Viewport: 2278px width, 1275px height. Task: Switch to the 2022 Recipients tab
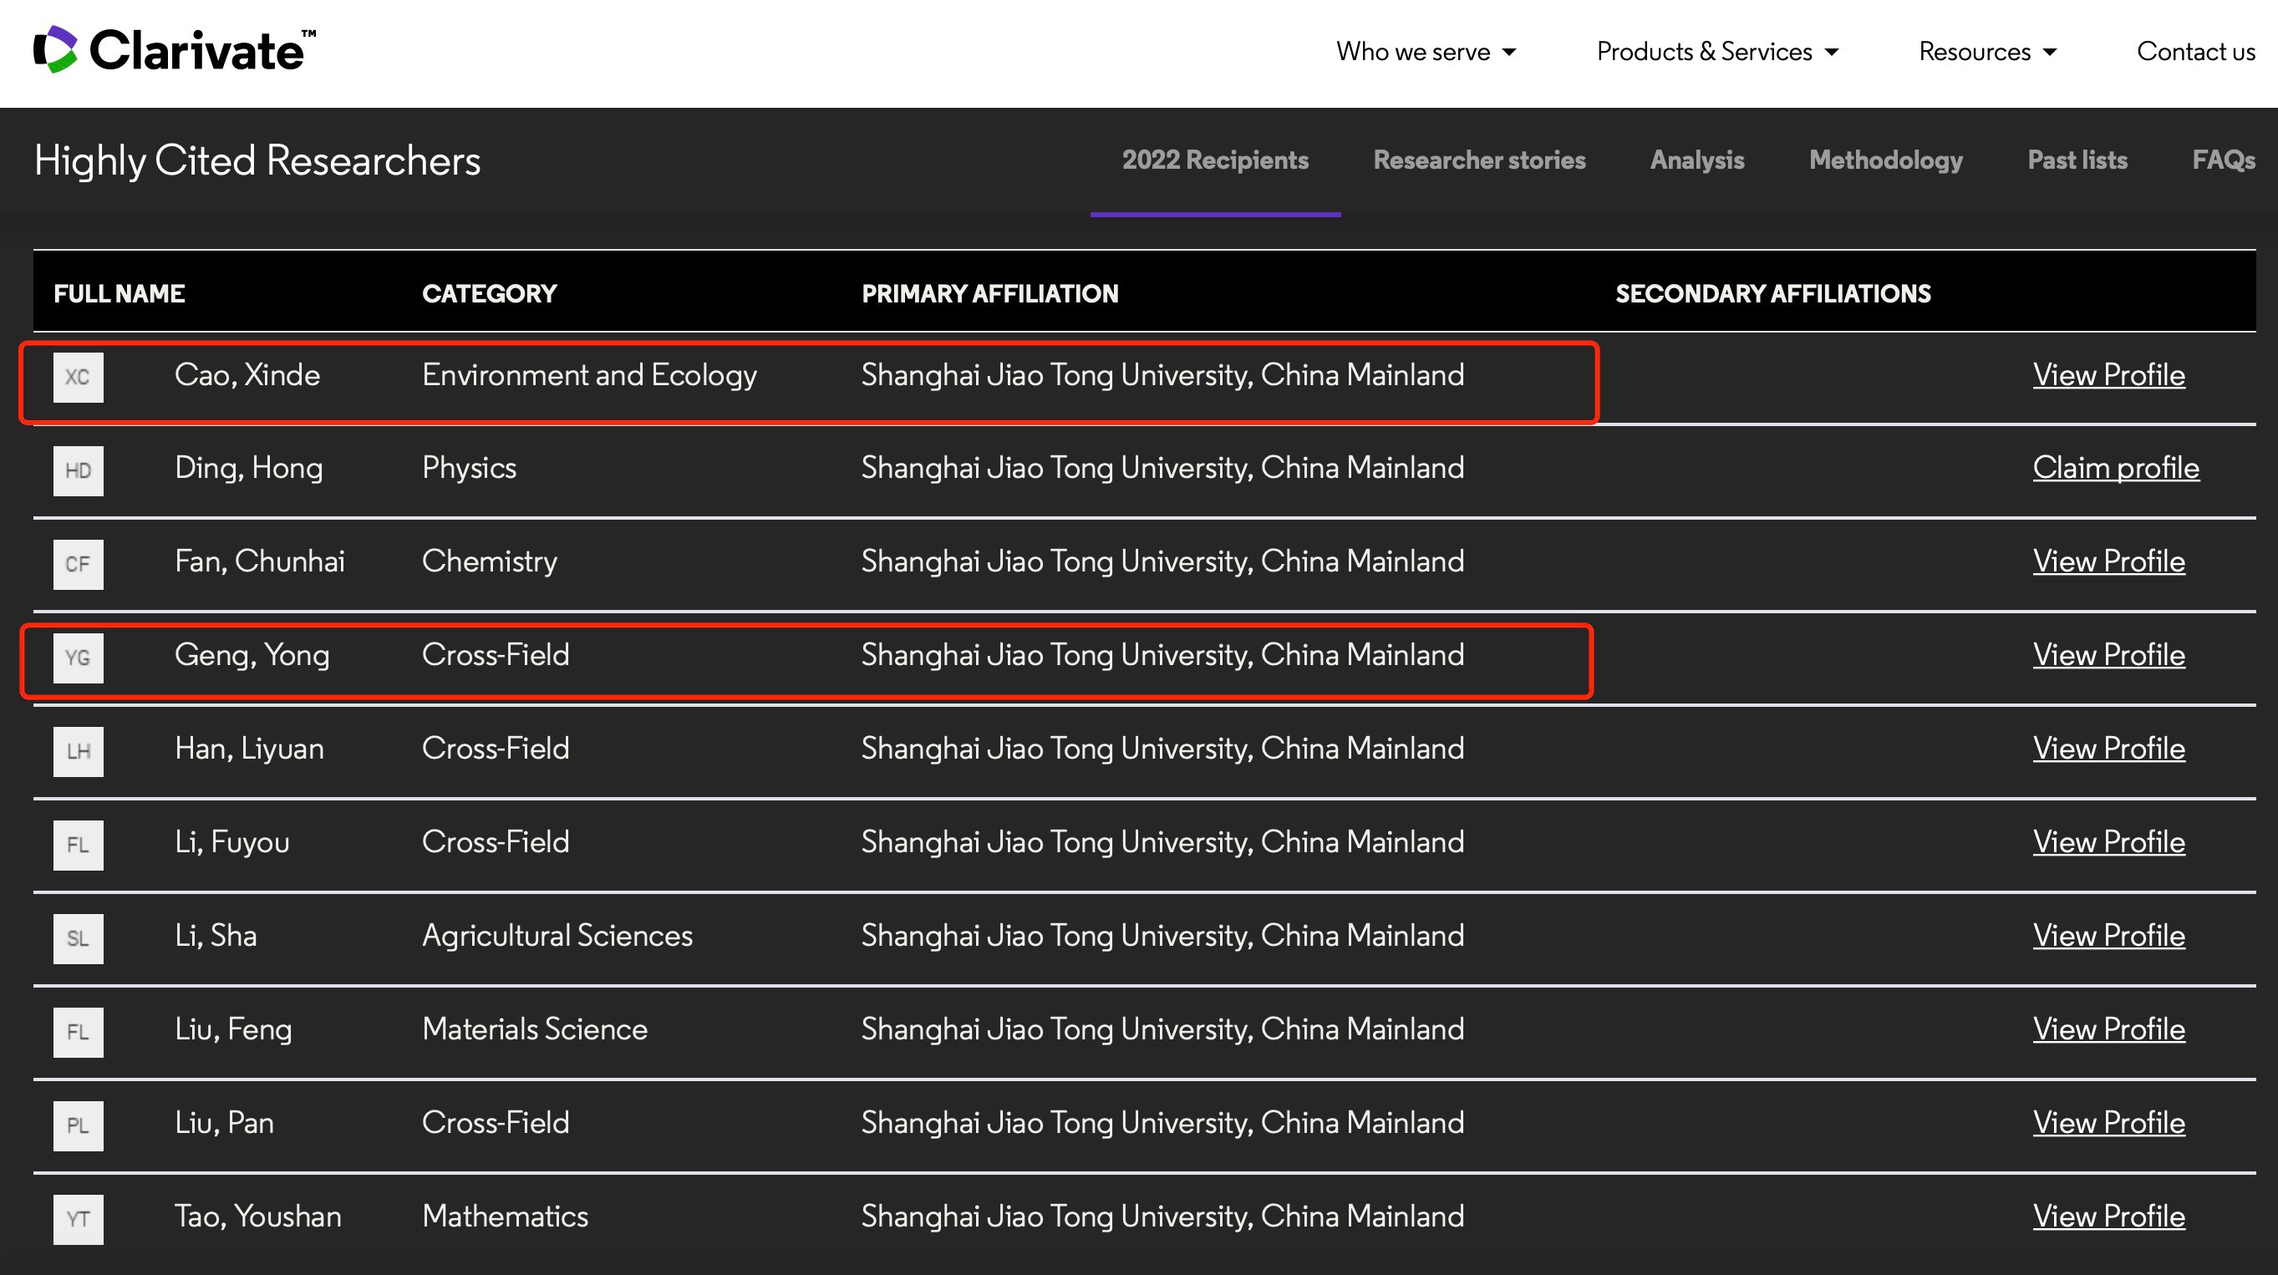point(1215,160)
